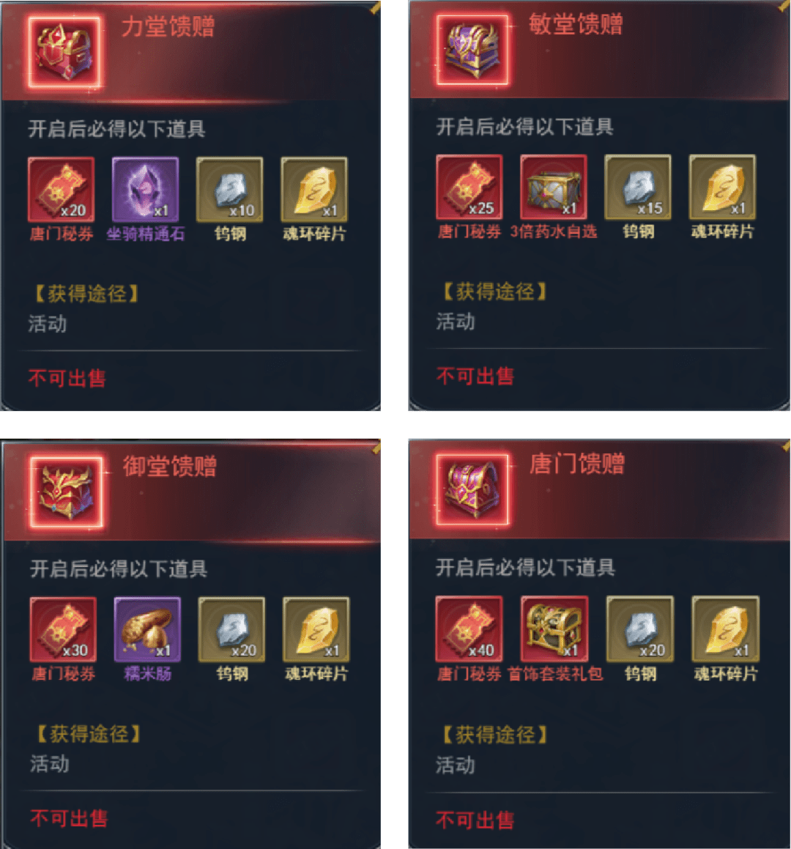Screen dimensions: 791x849
Task: Select the 首饰套装礼包 golden chest item
Action: click(554, 629)
